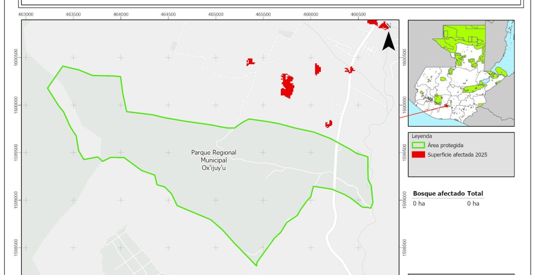Open the Guatemala inset overview map
536x275 pixels.
(x=461, y=73)
